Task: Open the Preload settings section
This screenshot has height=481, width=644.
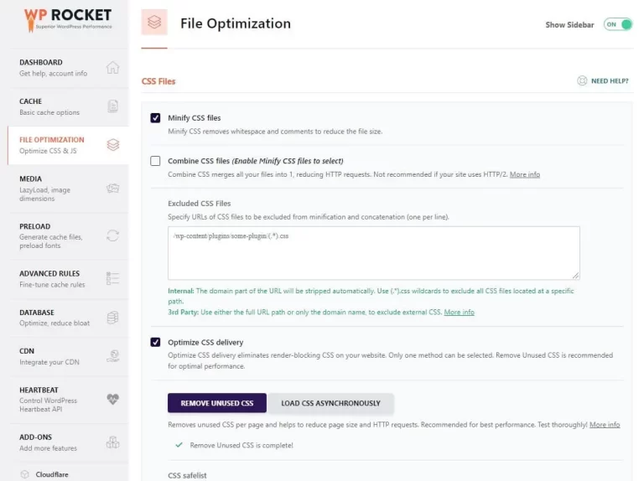Action: (x=69, y=236)
